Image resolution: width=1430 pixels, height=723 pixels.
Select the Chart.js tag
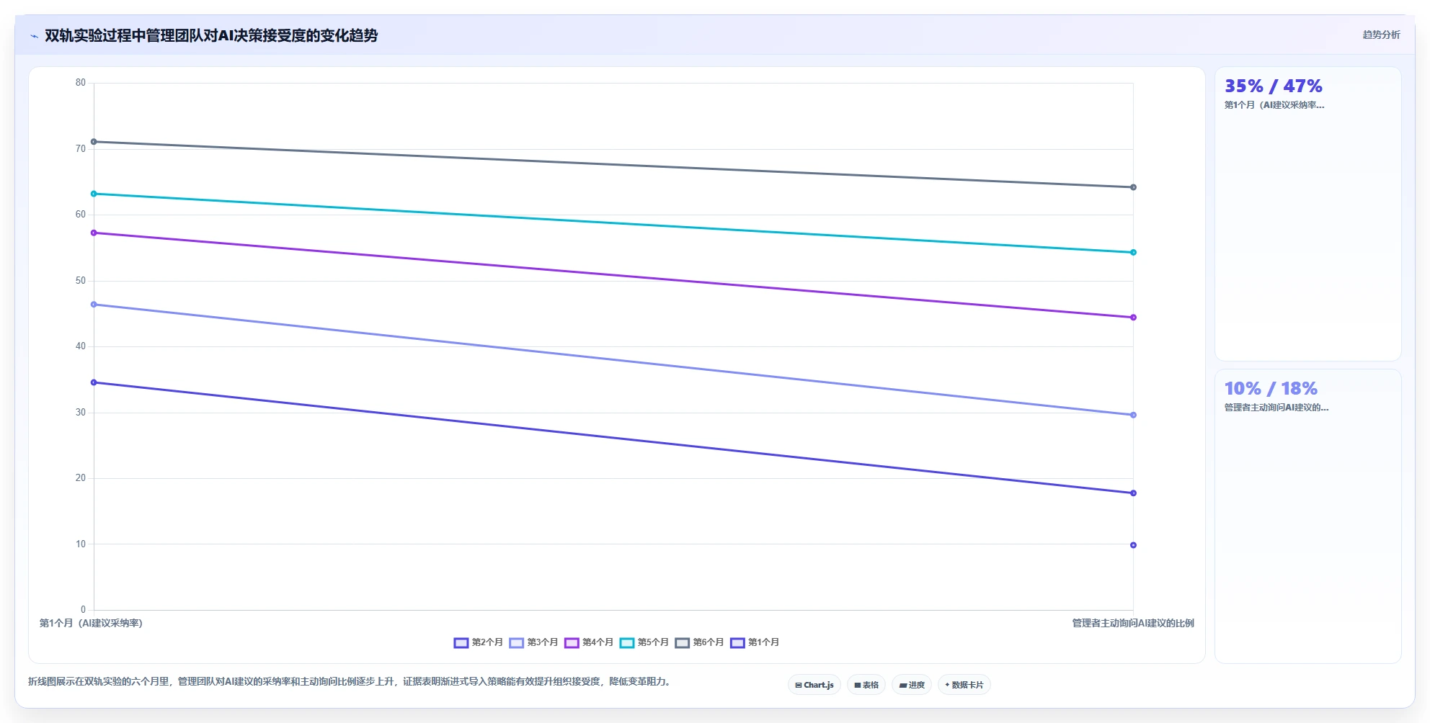(814, 685)
